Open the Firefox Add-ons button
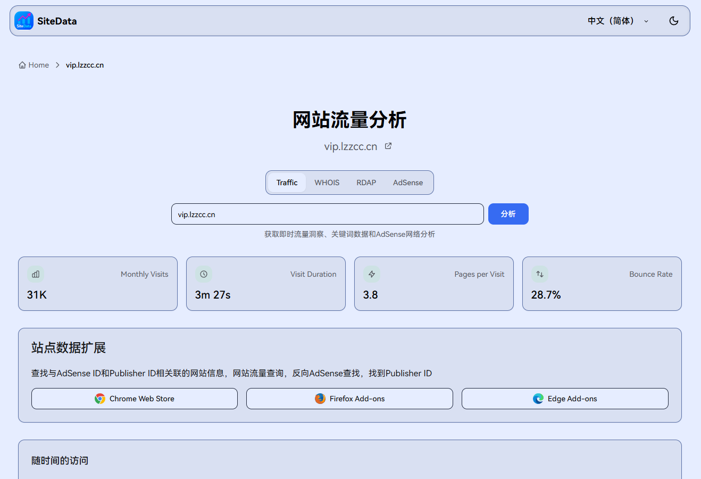The image size is (701, 479). (349, 399)
